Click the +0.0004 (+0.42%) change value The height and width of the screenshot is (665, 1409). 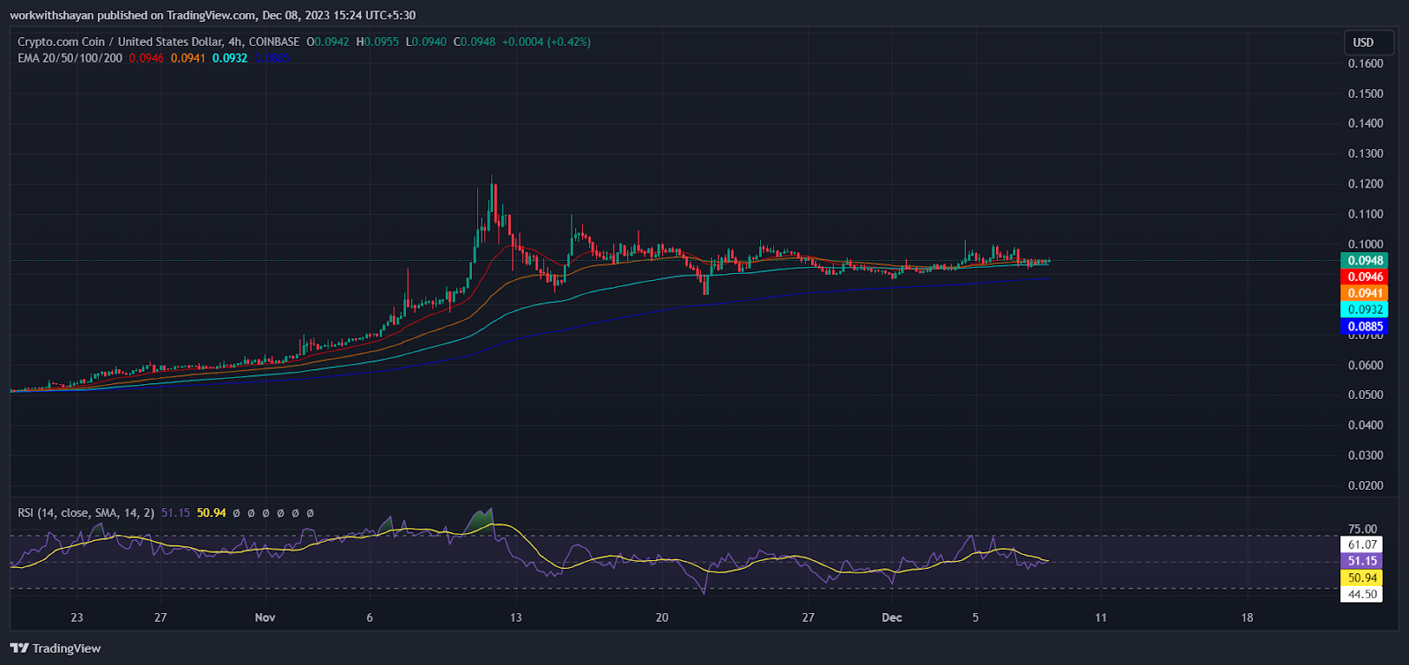click(x=546, y=41)
